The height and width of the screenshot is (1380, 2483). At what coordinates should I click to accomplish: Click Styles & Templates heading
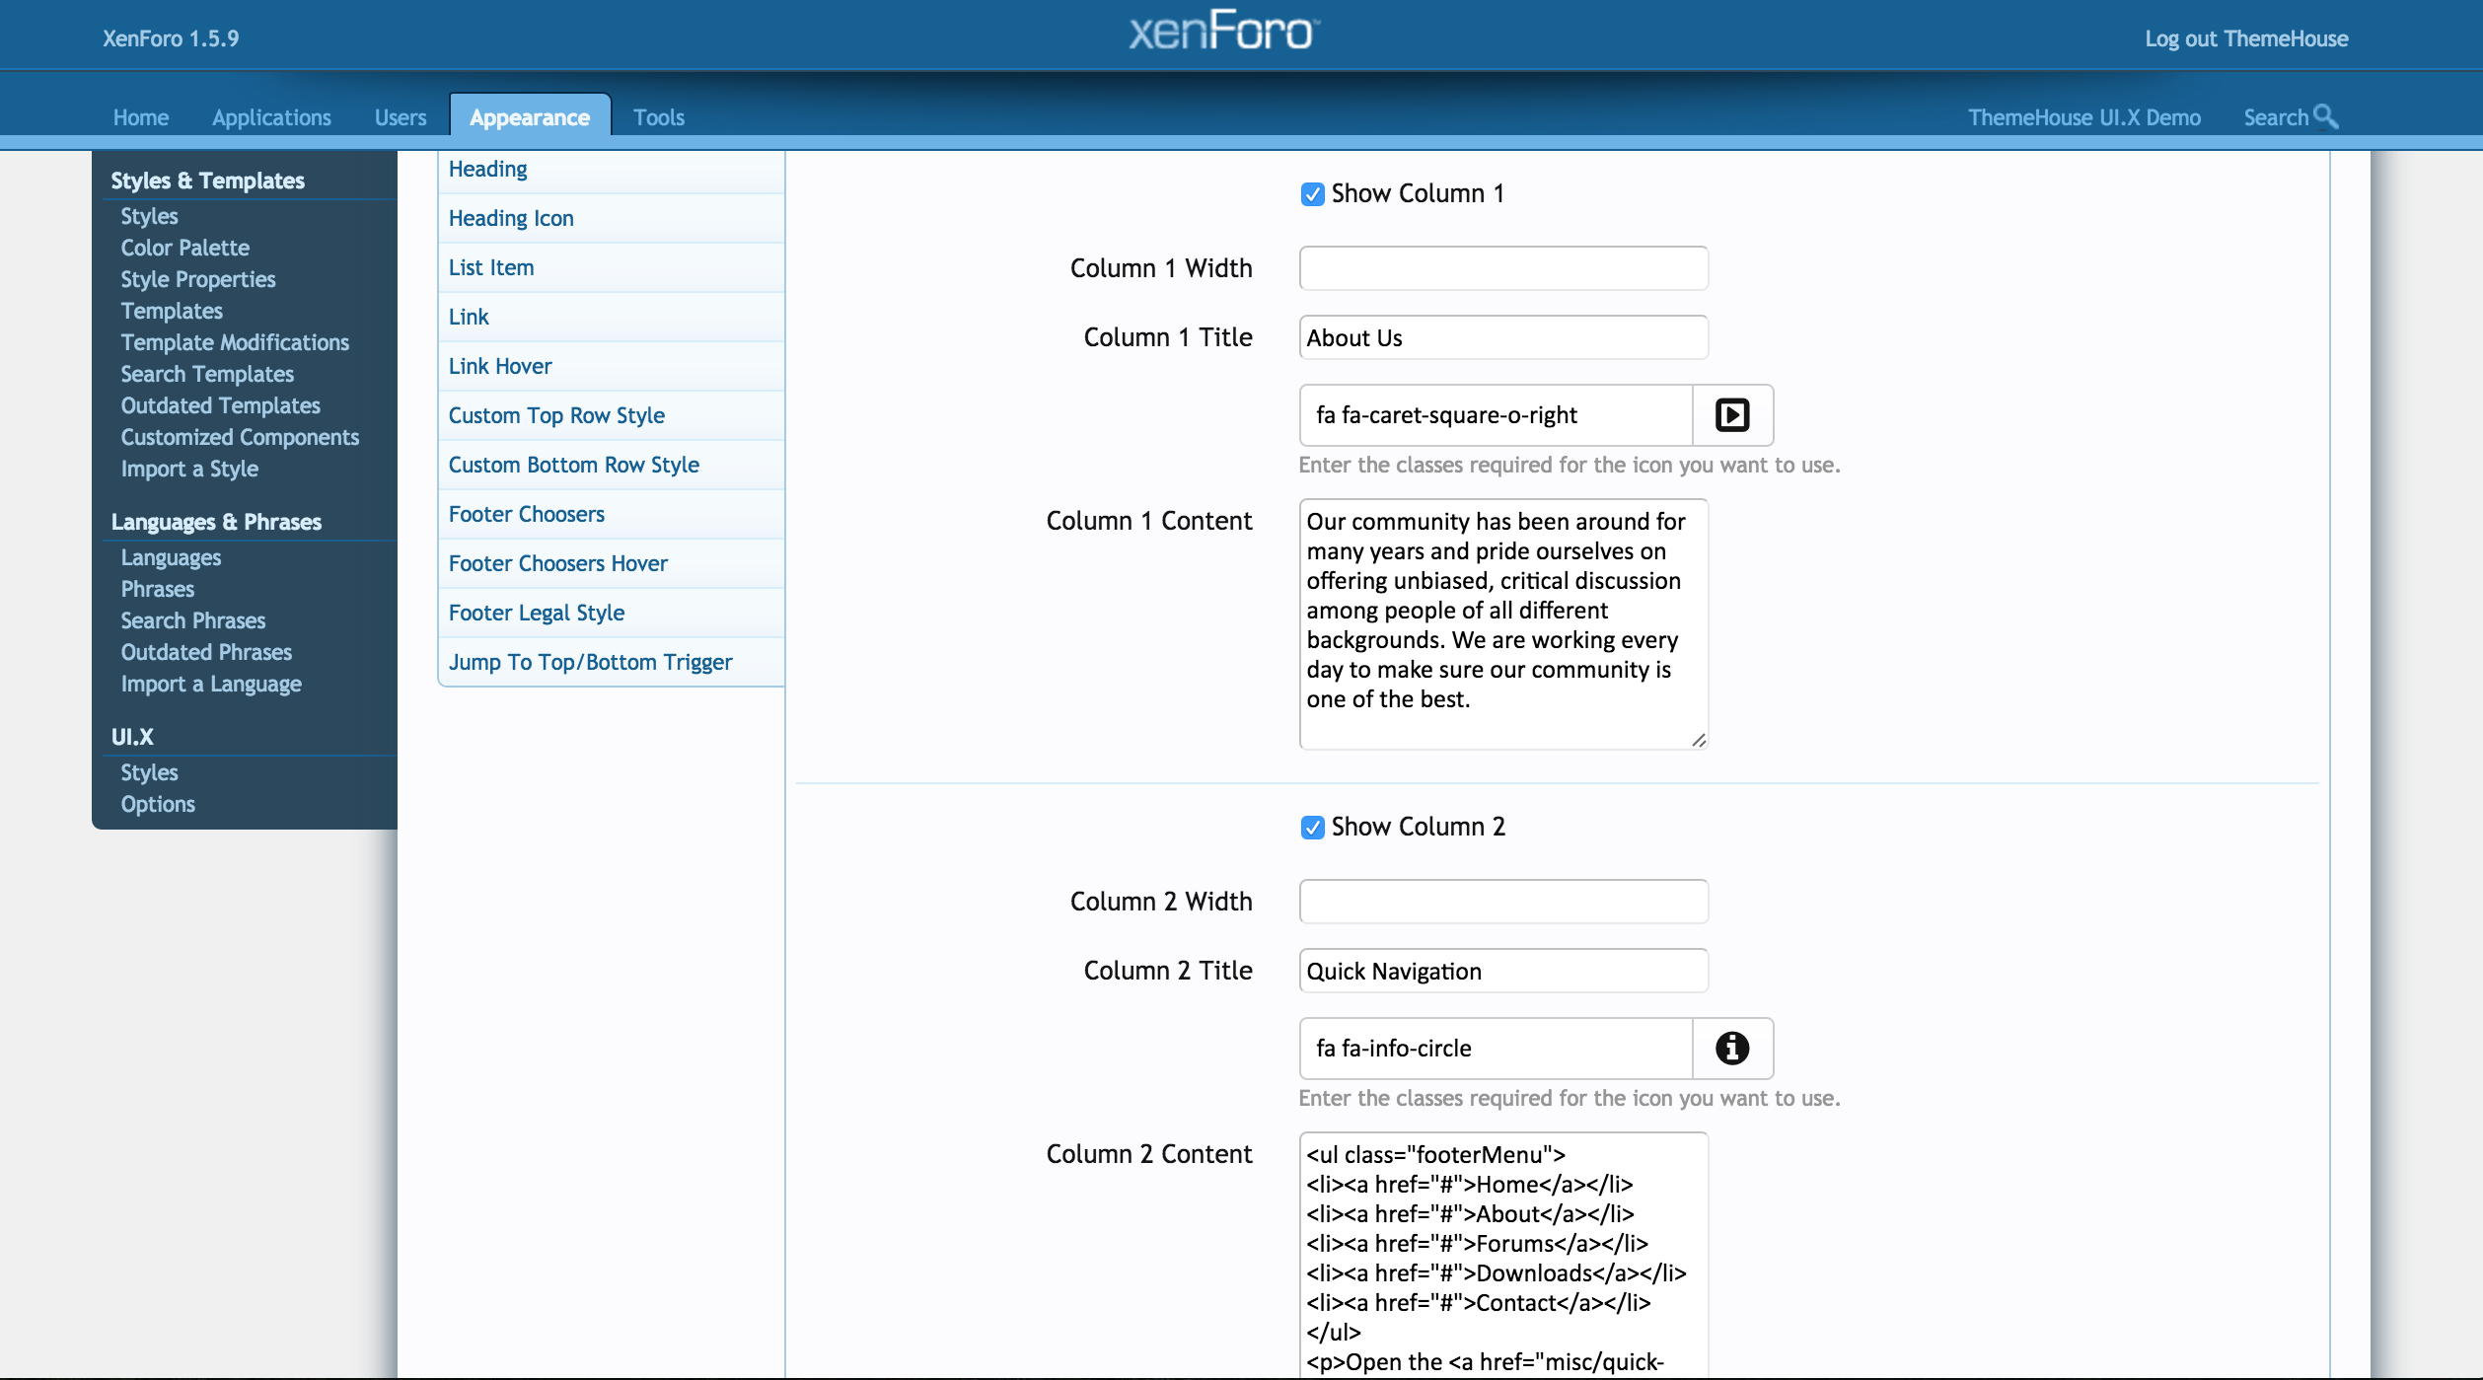207,181
